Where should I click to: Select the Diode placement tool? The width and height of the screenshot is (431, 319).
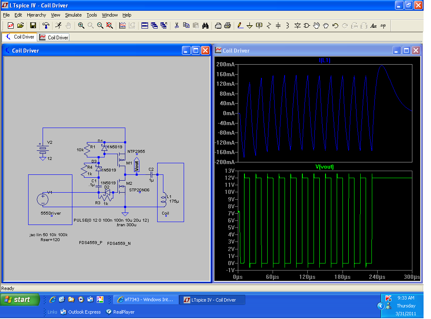tap(297, 26)
